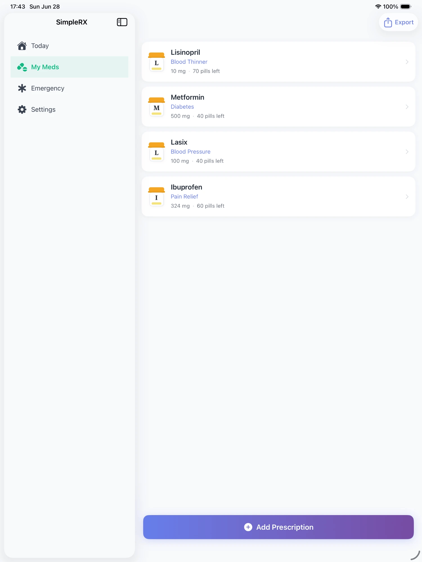Tap the Export button label

tap(404, 22)
